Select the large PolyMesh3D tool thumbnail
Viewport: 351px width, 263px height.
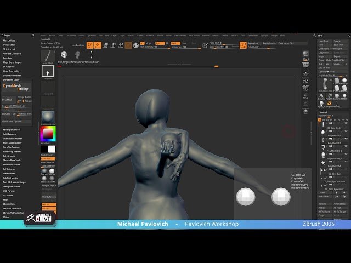click(x=325, y=84)
